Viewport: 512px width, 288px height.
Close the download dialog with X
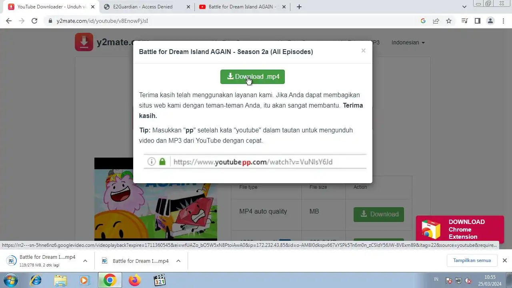click(x=363, y=51)
